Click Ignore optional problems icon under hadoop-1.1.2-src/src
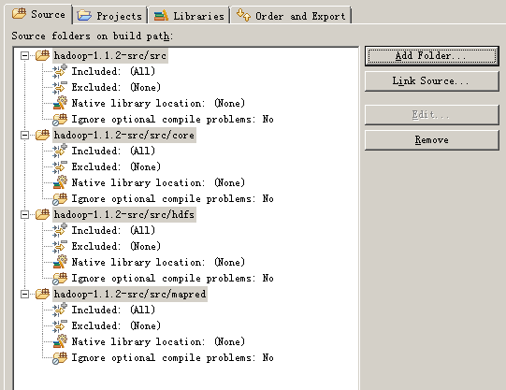Viewport: 506px width, 390px height. coord(60,120)
